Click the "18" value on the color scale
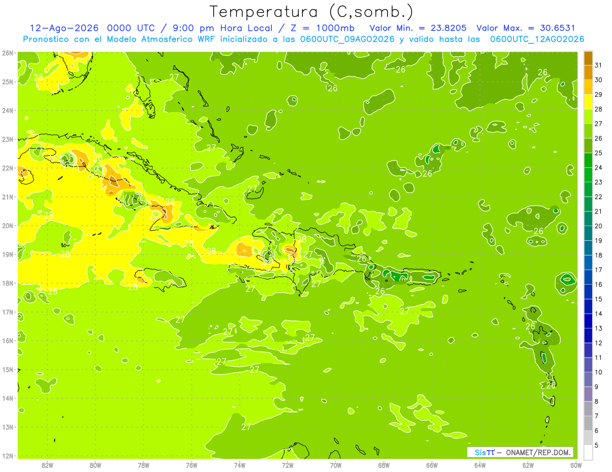 coord(599,255)
